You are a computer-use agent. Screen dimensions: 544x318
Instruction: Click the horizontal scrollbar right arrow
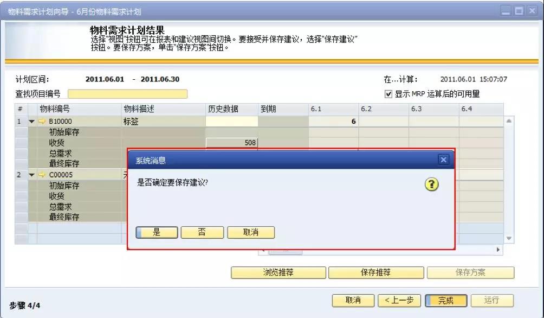[498, 250]
